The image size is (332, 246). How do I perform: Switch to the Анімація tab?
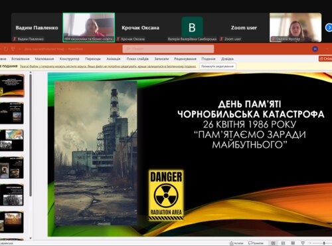pos(114,59)
